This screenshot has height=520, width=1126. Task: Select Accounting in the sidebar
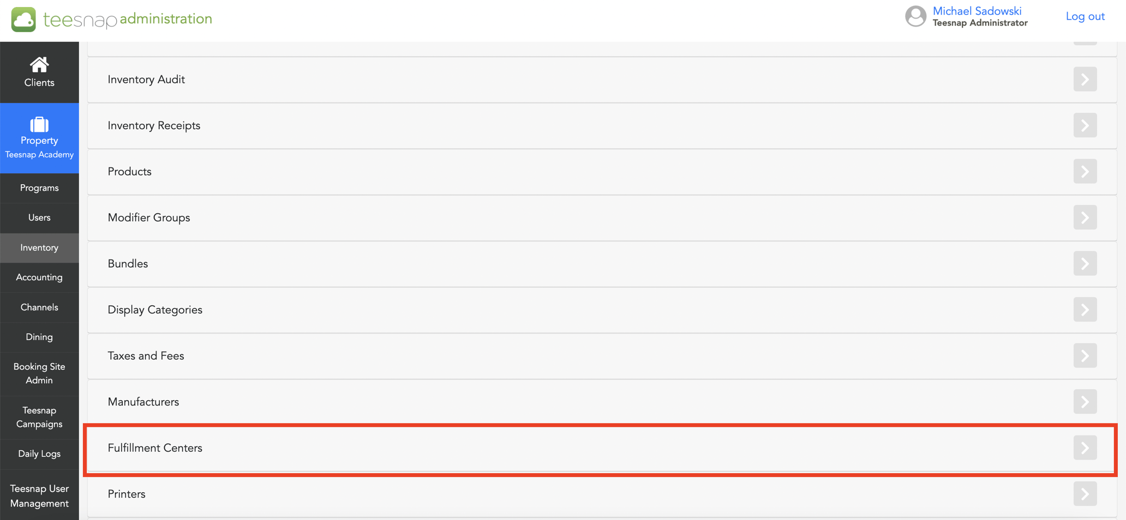39,277
